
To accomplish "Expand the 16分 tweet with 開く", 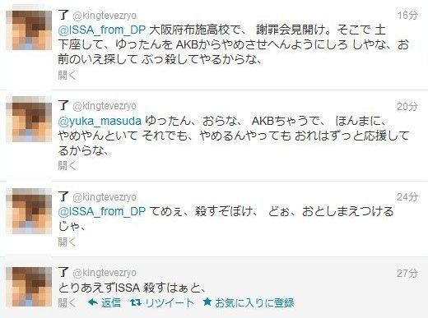I will click(x=67, y=75).
